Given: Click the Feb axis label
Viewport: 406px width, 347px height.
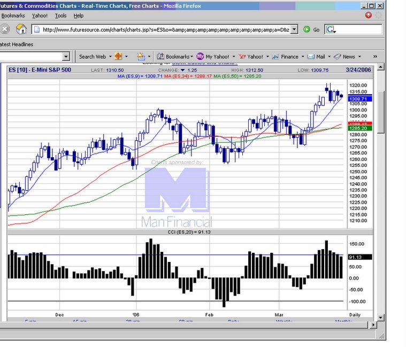Looking at the screenshot, I should point(209,315).
